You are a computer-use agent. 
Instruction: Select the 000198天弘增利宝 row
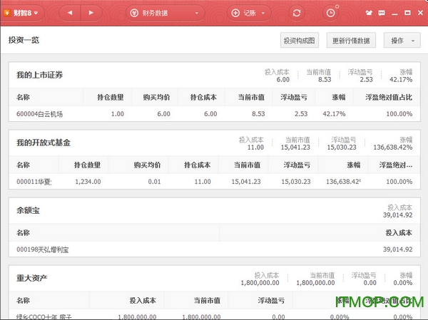click(x=215, y=249)
